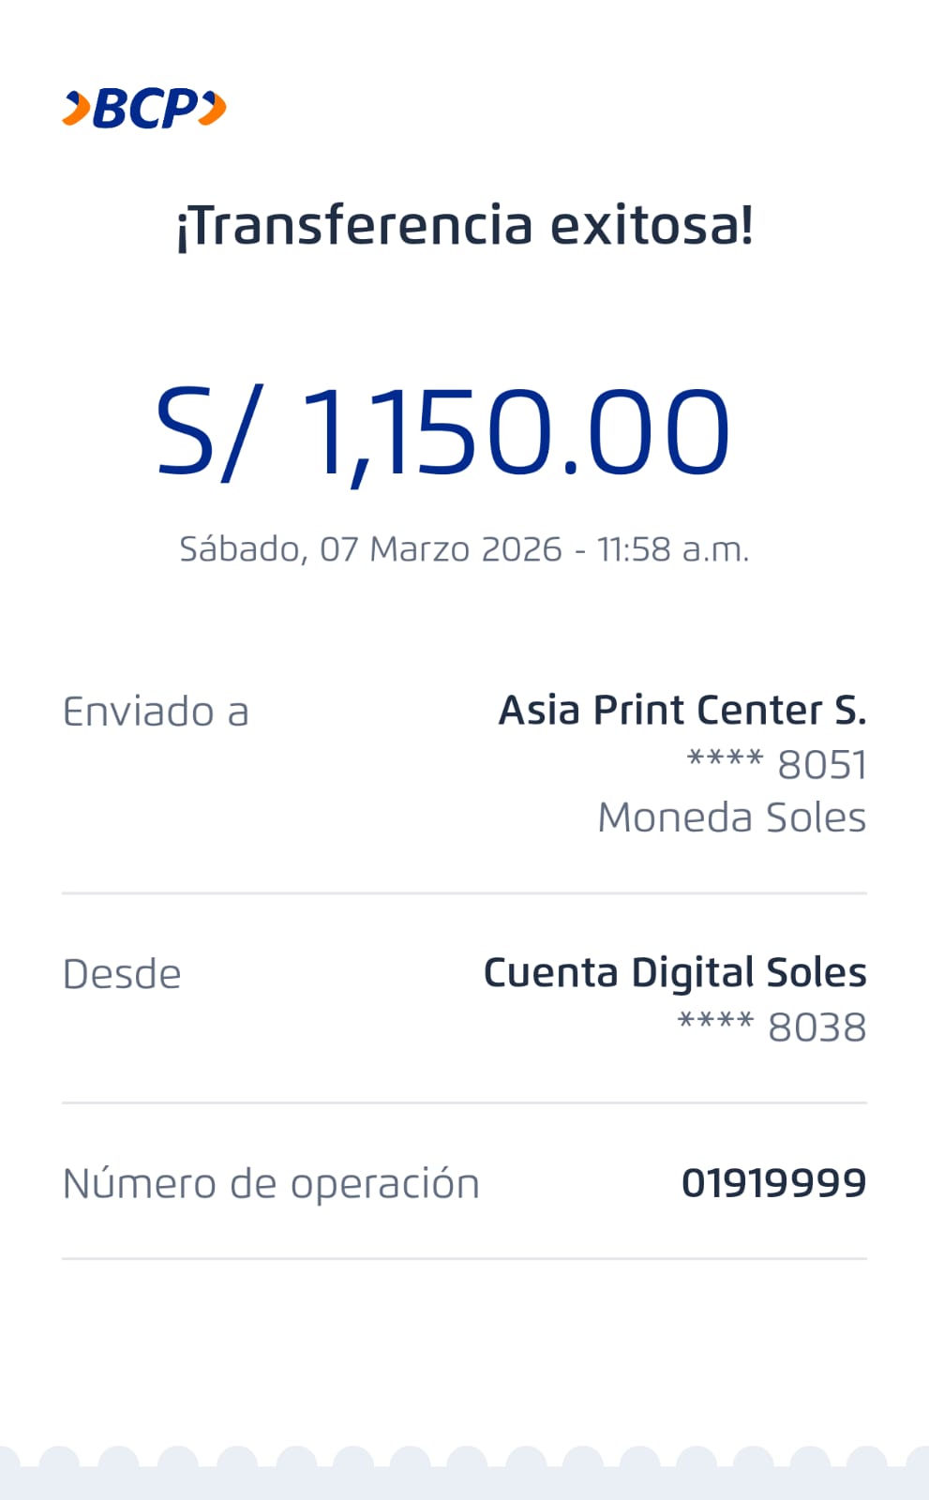The height and width of the screenshot is (1500, 929).
Task: Click the divider below the operation number
Action: [x=464, y=1258]
